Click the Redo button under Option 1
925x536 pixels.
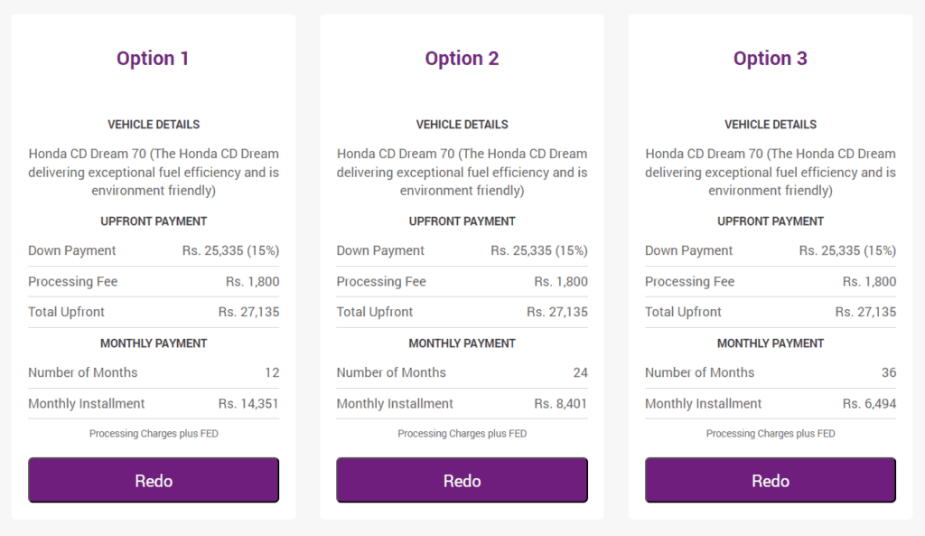(154, 480)
